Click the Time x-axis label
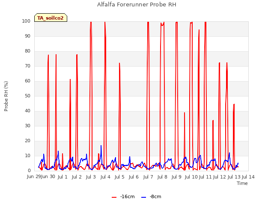Image resolution: width=274 pixels, height=205 pixels. coord(242,183)
